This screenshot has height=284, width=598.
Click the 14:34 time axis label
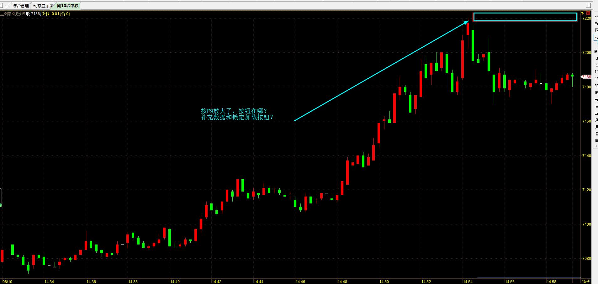tap(49, 282)
